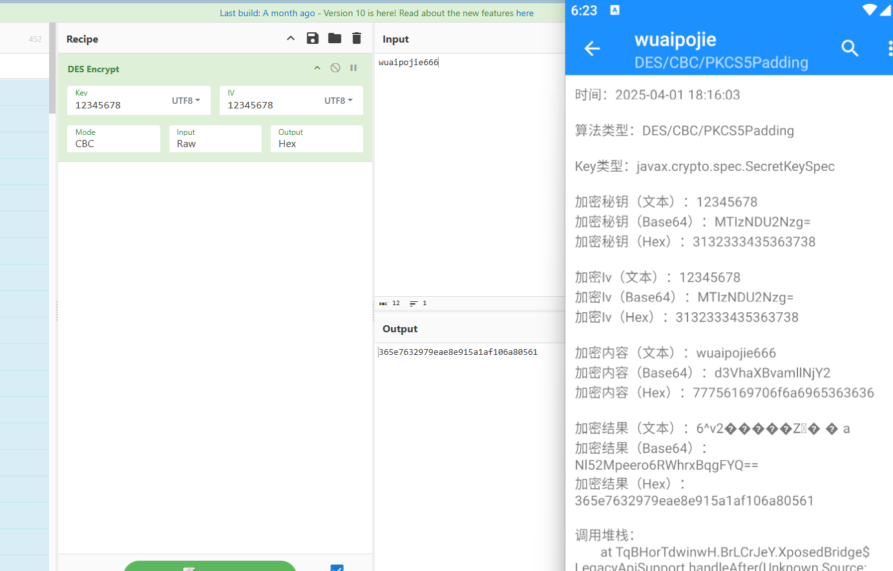Click the line number 452 in left pane

tap(35, 39)
